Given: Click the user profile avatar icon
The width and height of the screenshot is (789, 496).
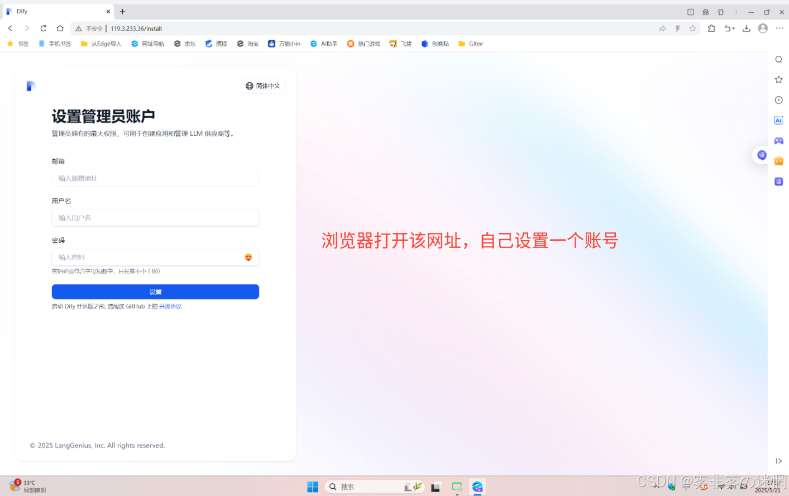Looking at the screenshot, I should pos(763,28).
